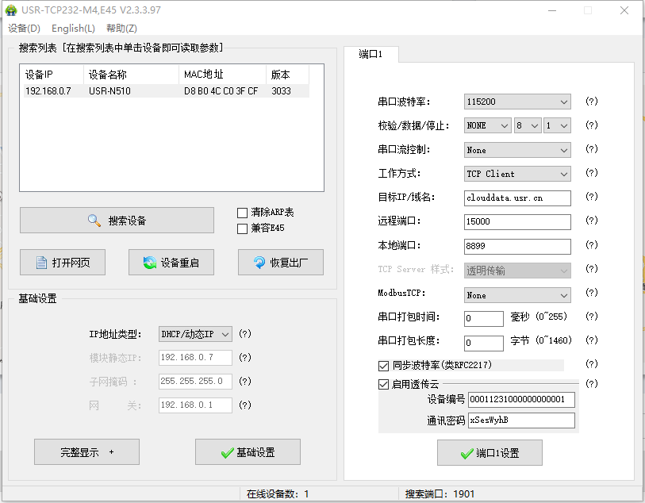Click the help (?) icon next to 同步波特率
645x503 pixels.
(x=592, y=364)
